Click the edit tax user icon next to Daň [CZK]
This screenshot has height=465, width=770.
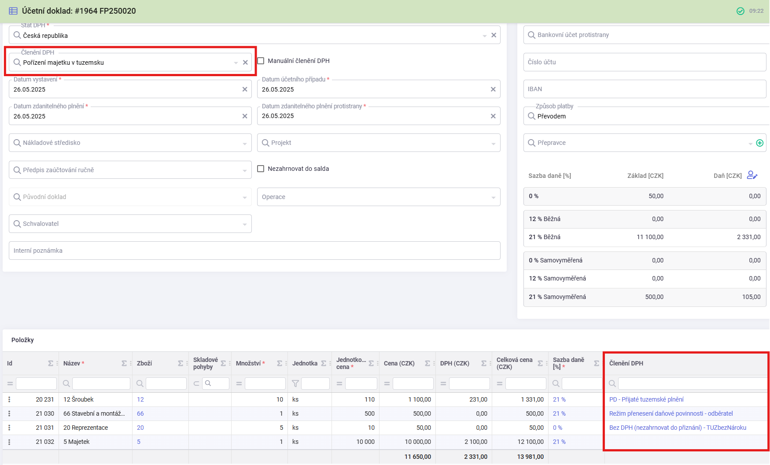(752, 175)
